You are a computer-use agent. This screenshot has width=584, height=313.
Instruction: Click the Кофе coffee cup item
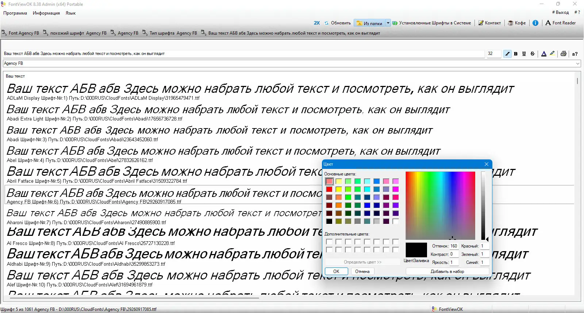(517, 23)
